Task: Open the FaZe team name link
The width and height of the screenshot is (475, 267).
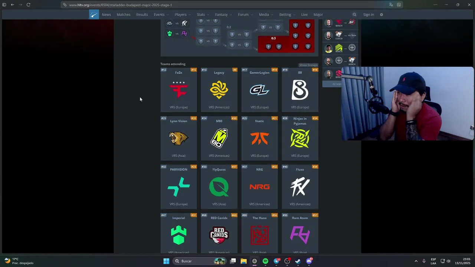Action: point(178,73)
